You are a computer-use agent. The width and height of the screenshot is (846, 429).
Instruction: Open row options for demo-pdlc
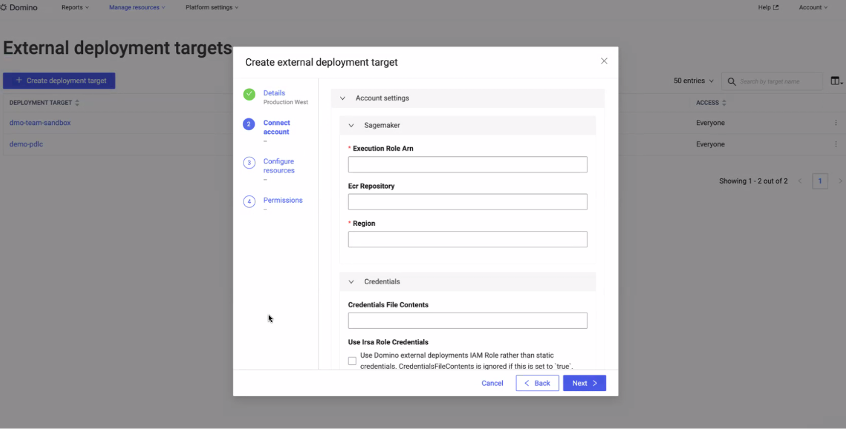click(x=836, y=144)
